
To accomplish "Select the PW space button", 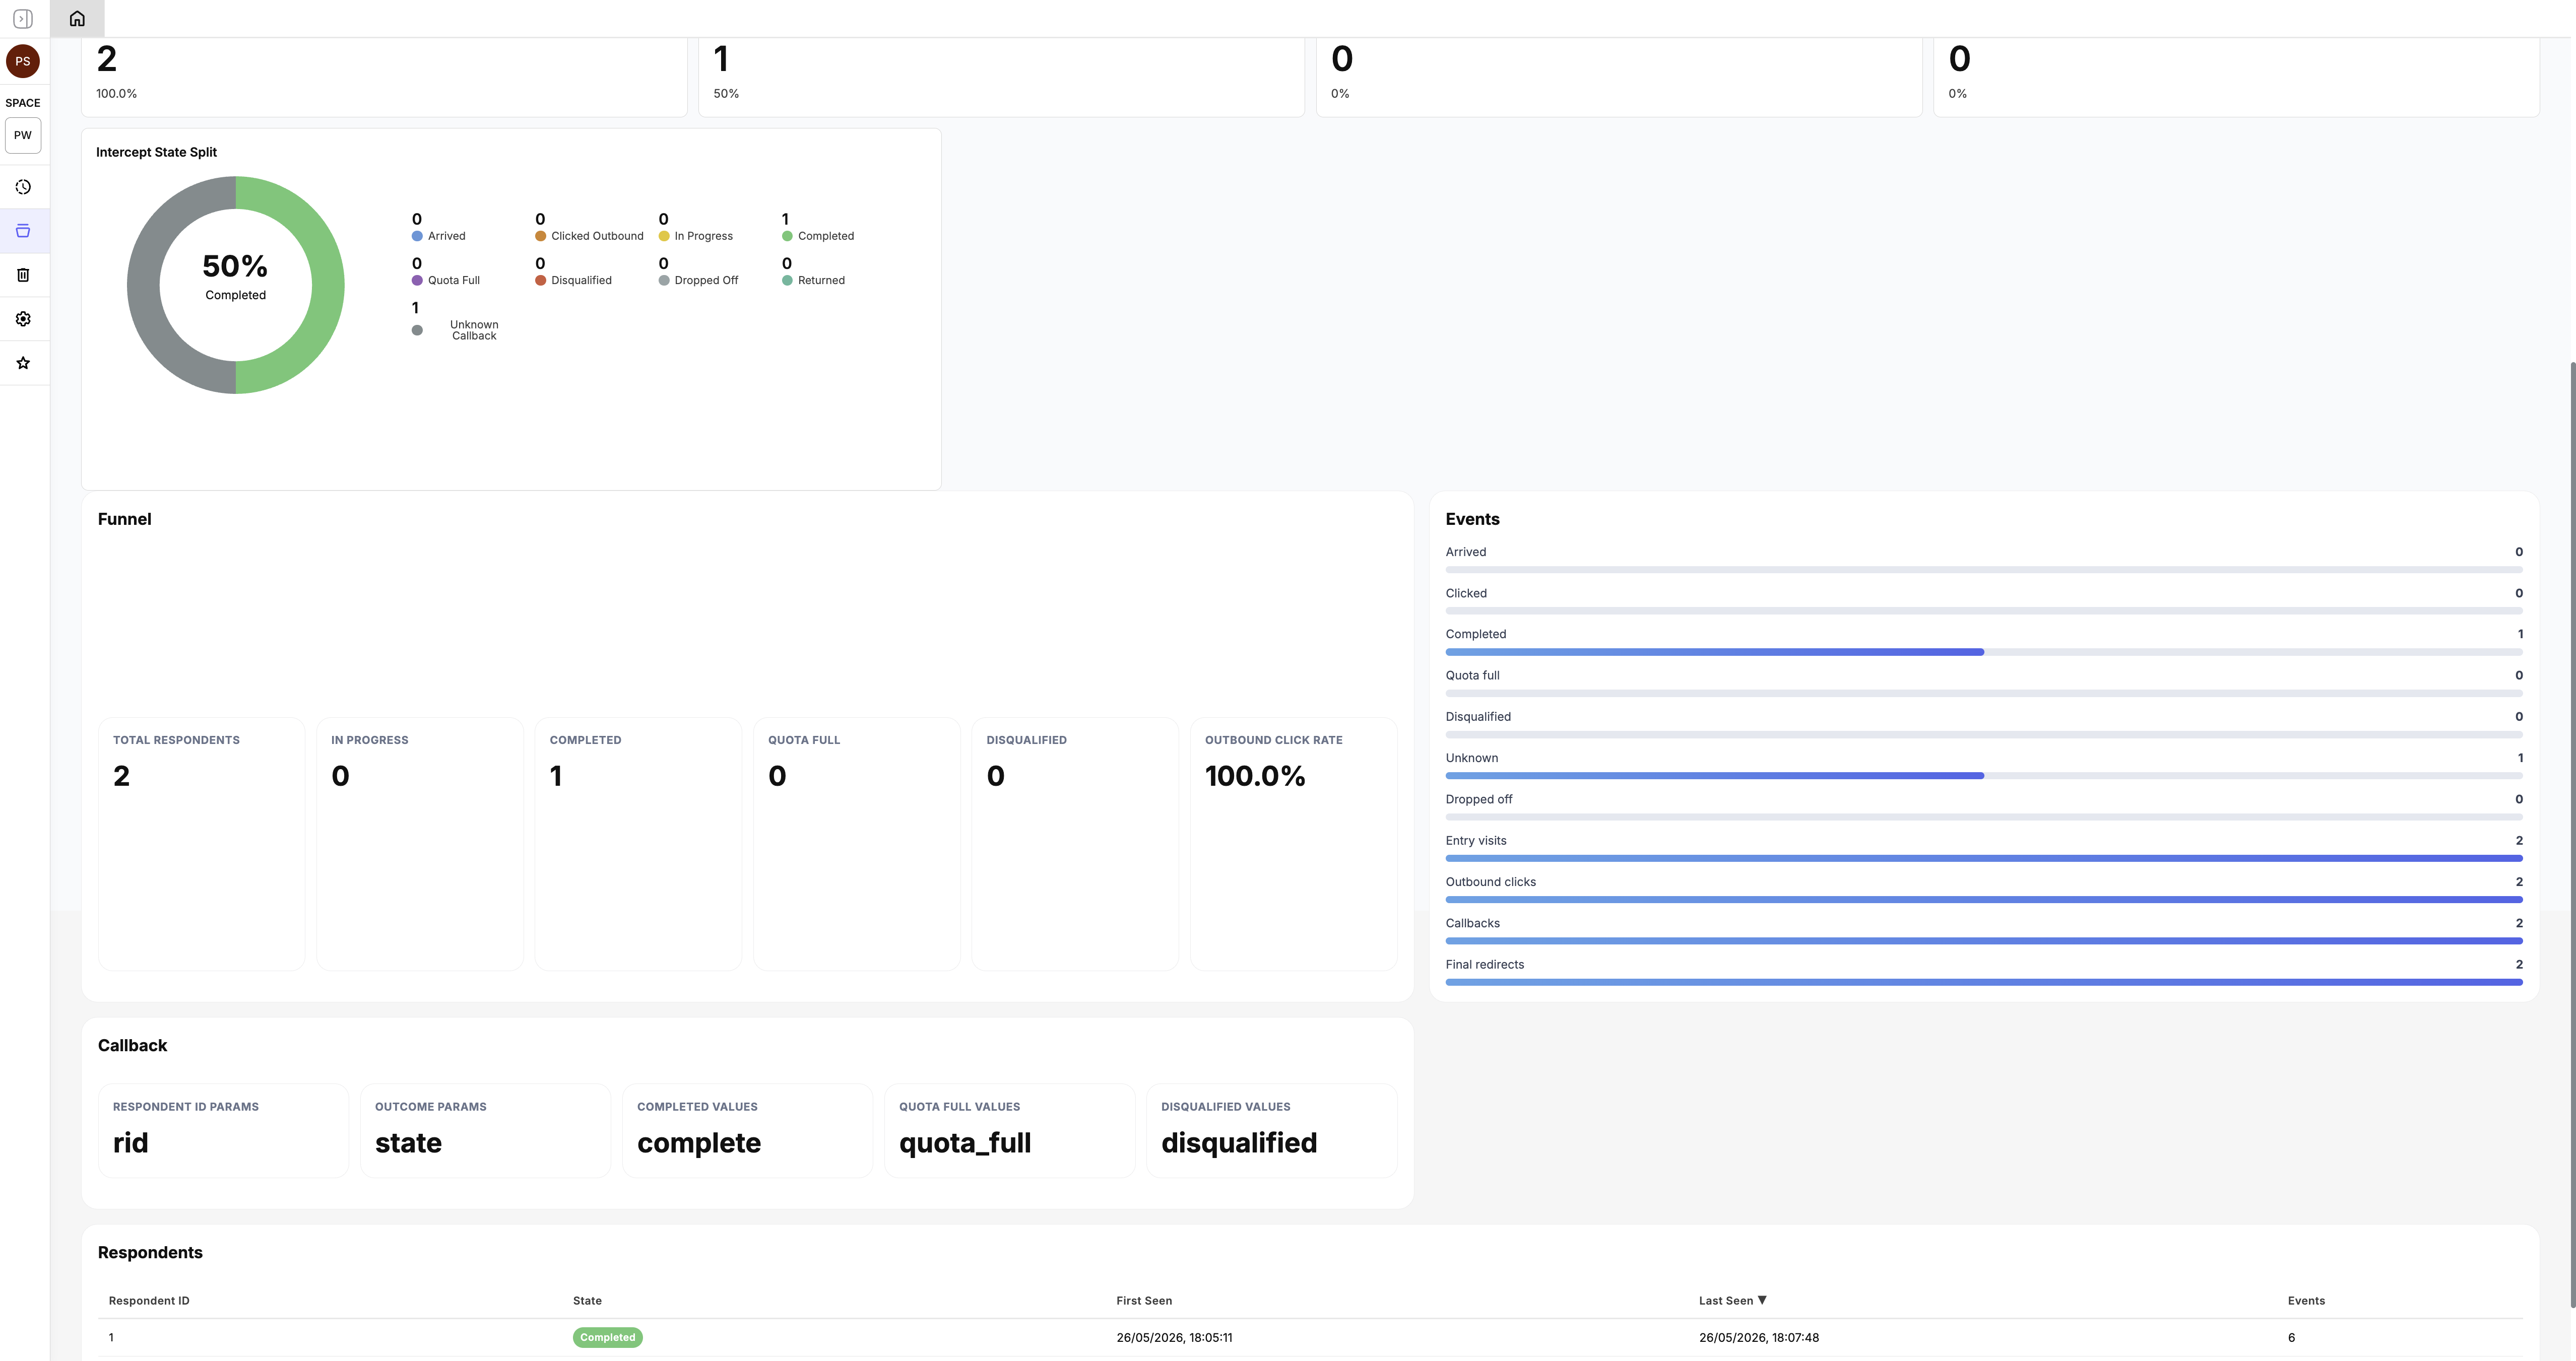I will click(23, 135).
